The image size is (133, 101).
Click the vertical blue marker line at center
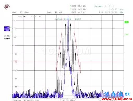click(x=68, y=56)
